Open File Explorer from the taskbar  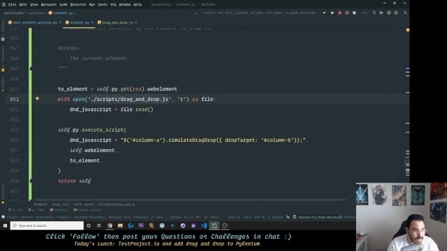(x=120, y=226)
